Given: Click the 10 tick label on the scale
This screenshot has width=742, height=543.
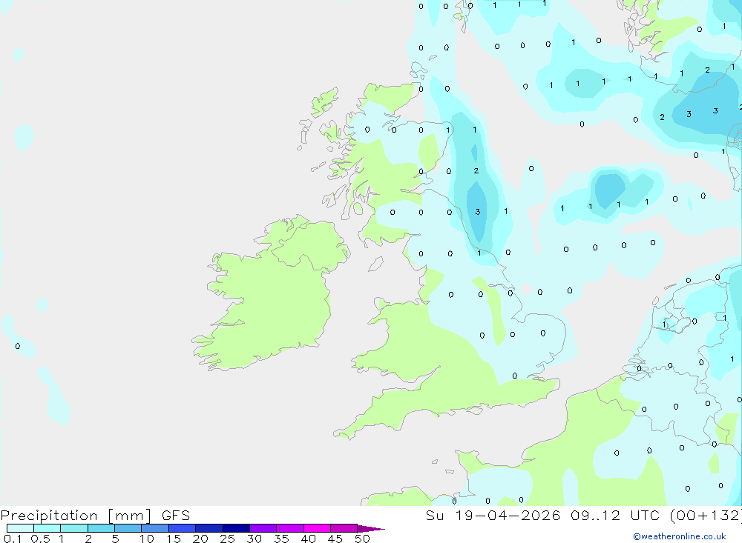Looking at the screenshot, I should click(x=147, y=539).
